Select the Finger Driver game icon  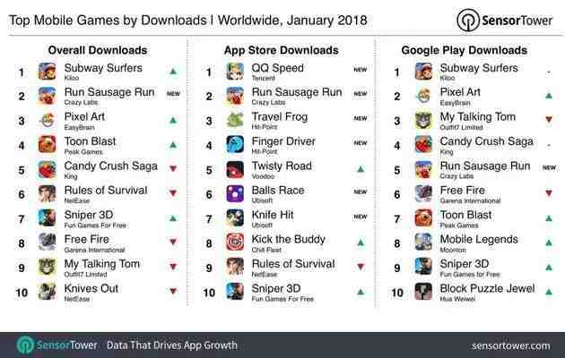tap(235, 144)
